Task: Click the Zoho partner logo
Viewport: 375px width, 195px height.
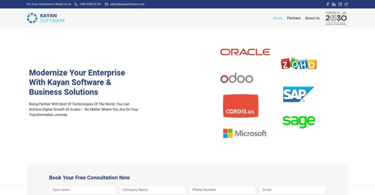Action: (x=299, y=64)
